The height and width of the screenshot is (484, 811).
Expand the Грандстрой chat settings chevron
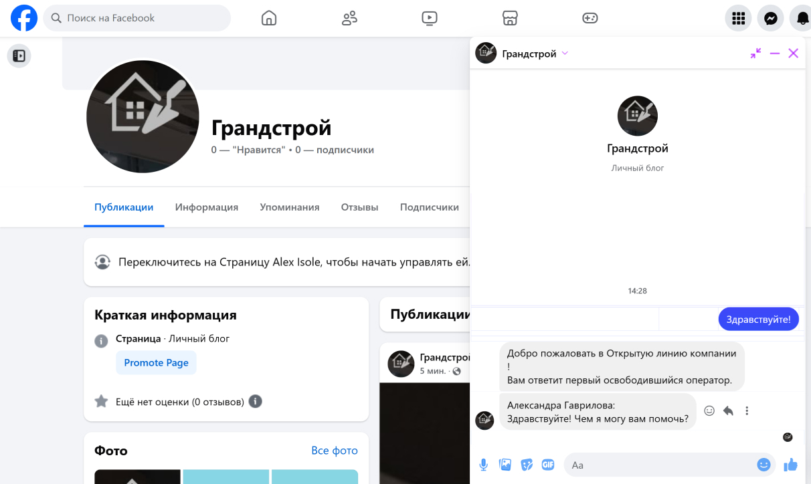(x=565, y=53)
